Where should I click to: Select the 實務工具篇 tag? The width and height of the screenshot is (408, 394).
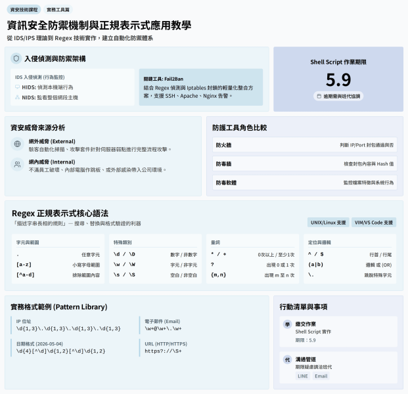pyautogui.click(x=58, y=10)
